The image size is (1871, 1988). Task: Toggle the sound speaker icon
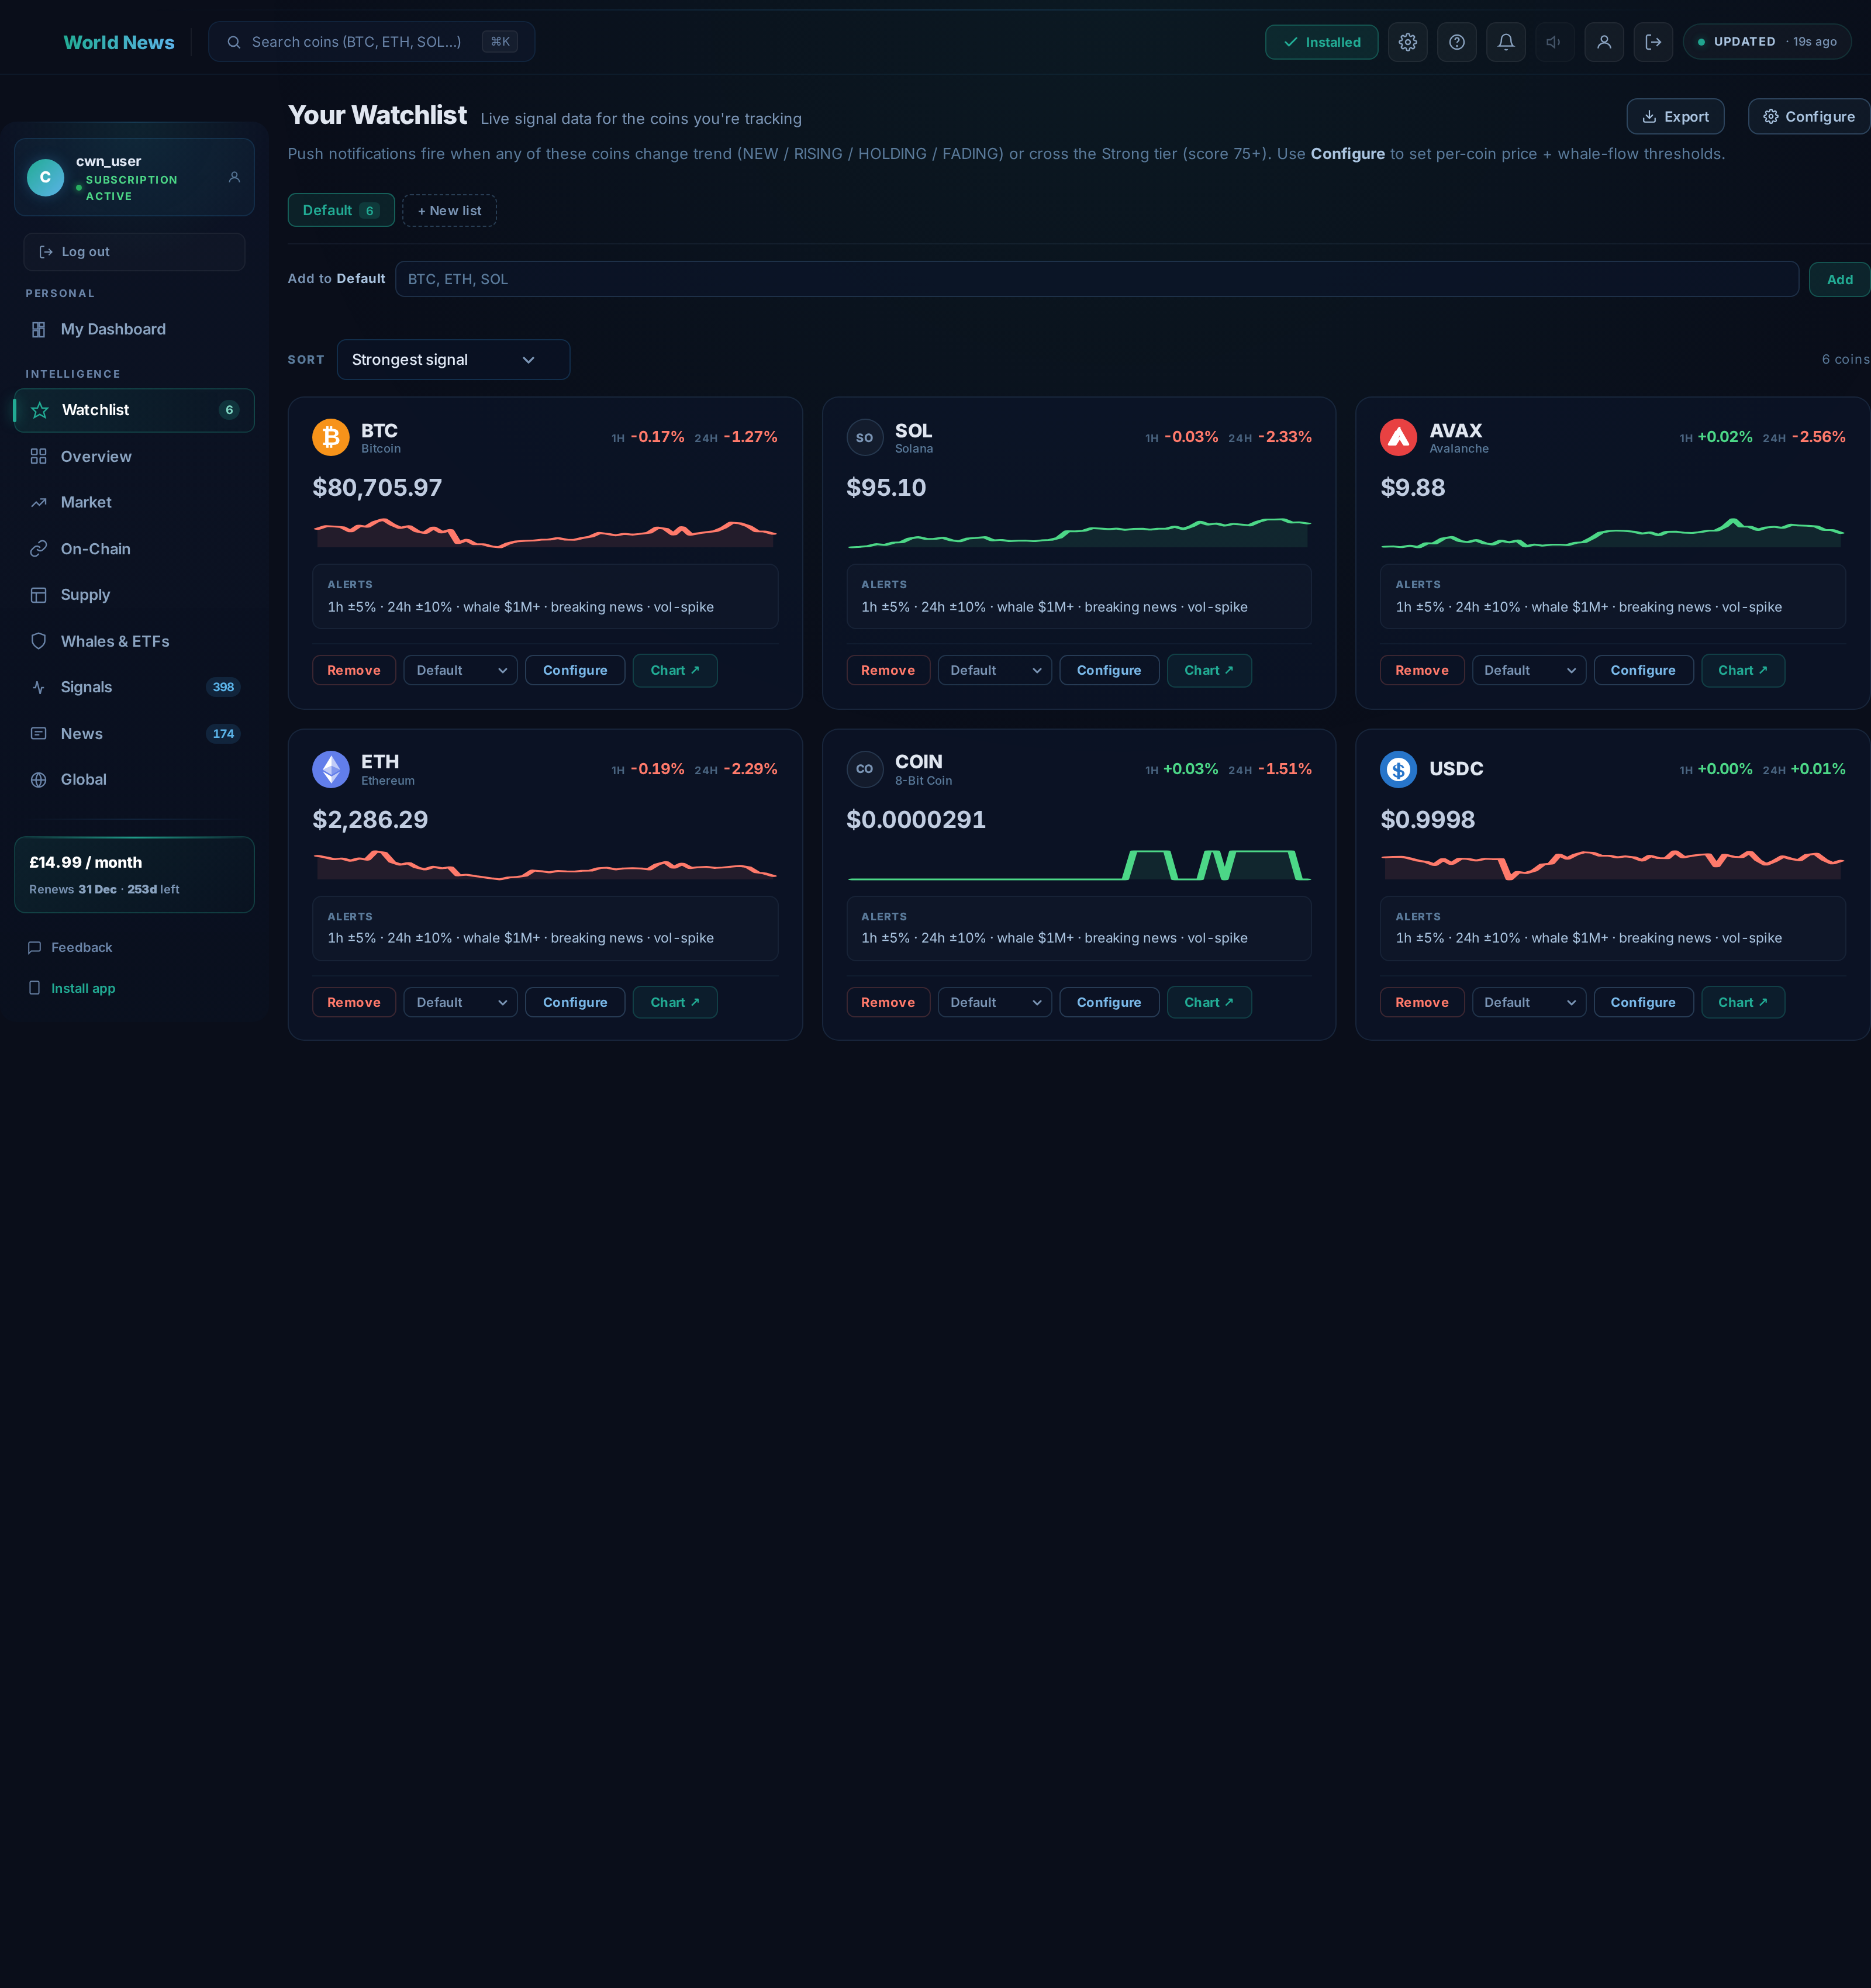[1554, 42]
